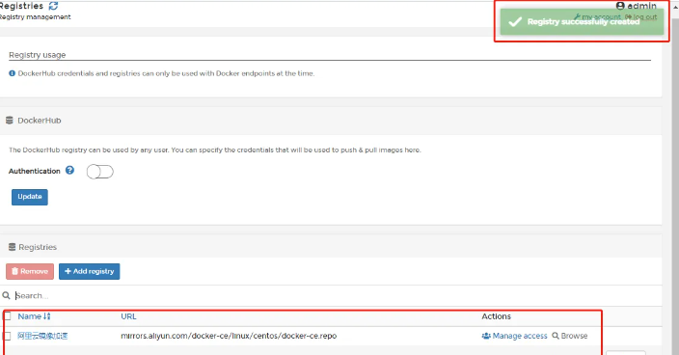Dismiss the Registry successfully created notification

click(x=582, y=21)
